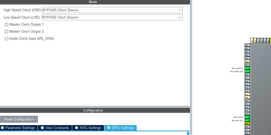Click the RCC_OSC32_OUT pin label
Image resolution: width=271 pixels, height=135 pixels.
click(x=237, y=72)
